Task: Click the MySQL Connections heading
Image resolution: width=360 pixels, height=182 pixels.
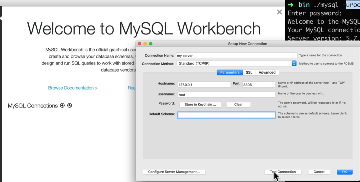Action: pos(33,106)
